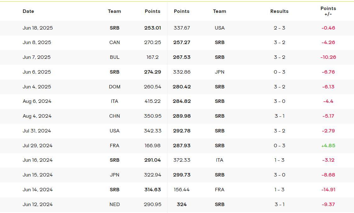
Task: Click the -14.91 points change value
Action: pos(328,190)
